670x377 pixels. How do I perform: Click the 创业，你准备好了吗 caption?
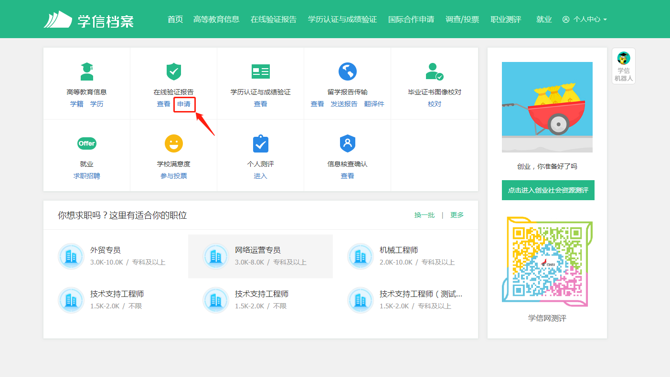[x=547, y=166]
